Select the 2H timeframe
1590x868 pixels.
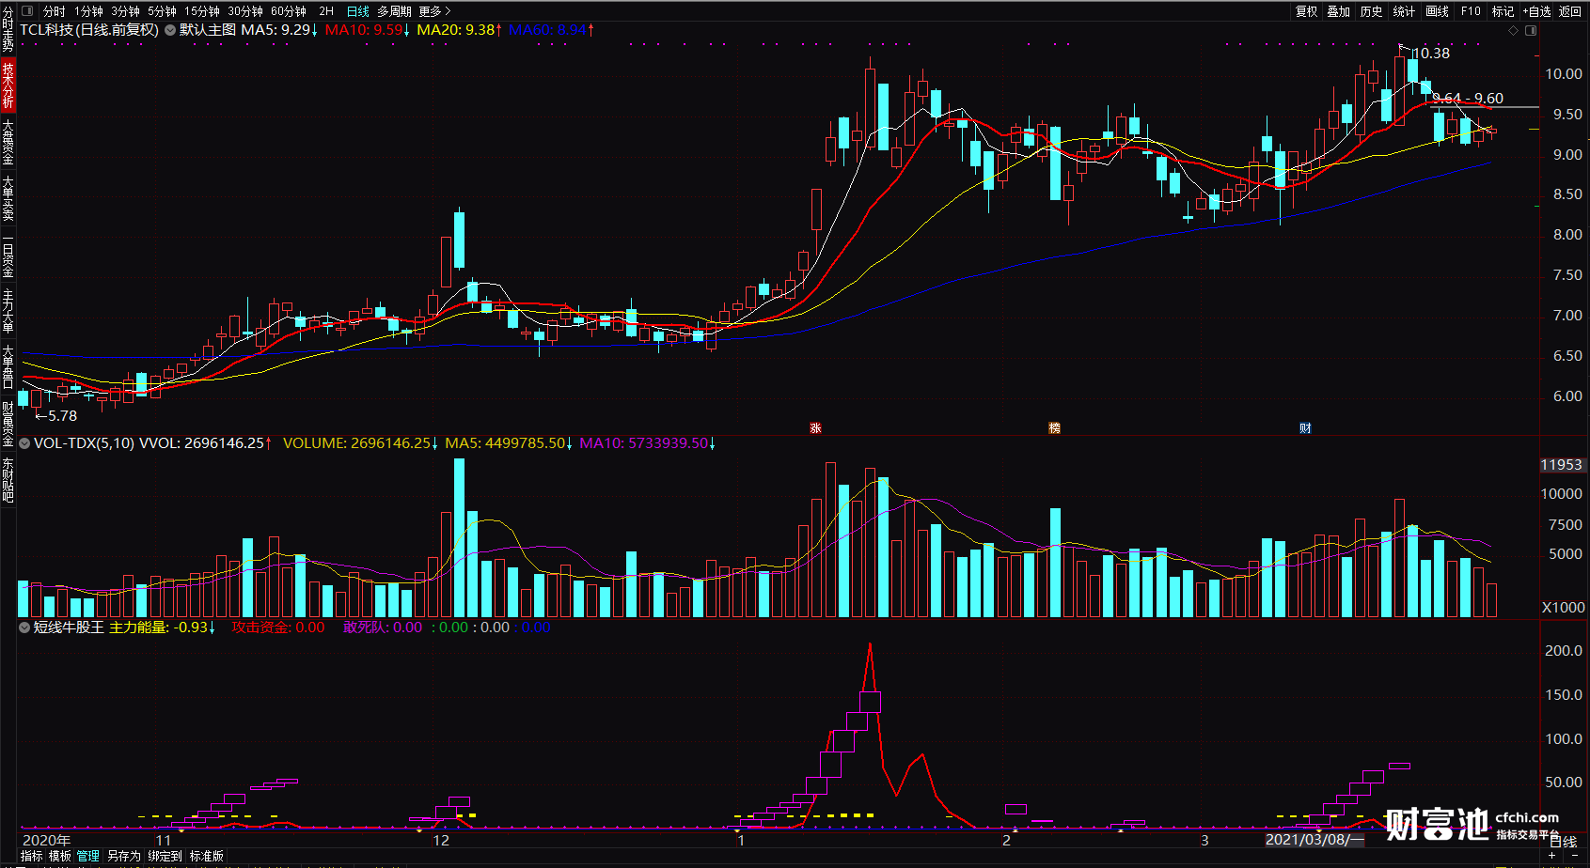[326, 11]
